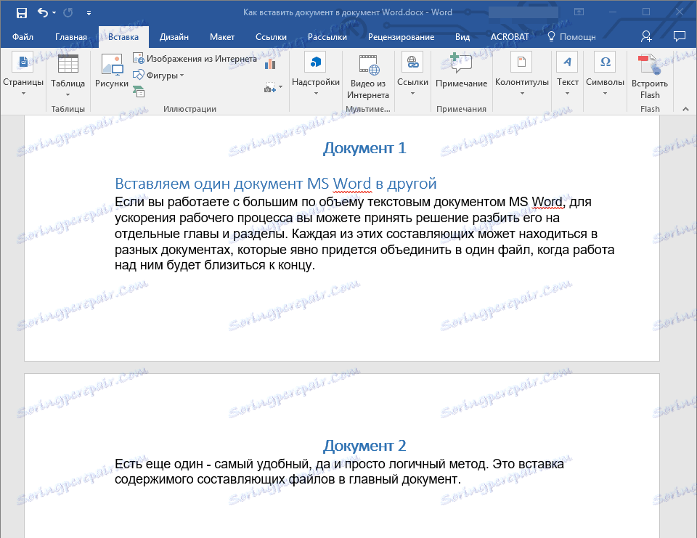
Task: Click in the paragraph starting Есть еще один
Action: pos(339,471)
